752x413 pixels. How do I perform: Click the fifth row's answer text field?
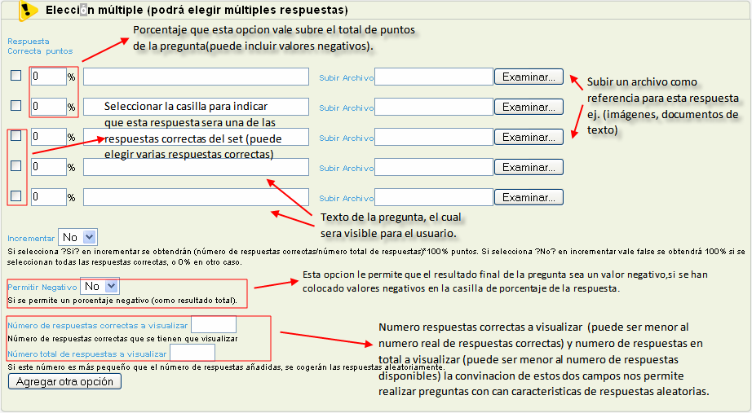[196, 197]
